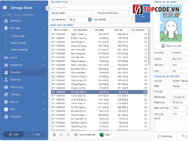Click the NXB field
The image size is (188, 141).
coord(179,86)
